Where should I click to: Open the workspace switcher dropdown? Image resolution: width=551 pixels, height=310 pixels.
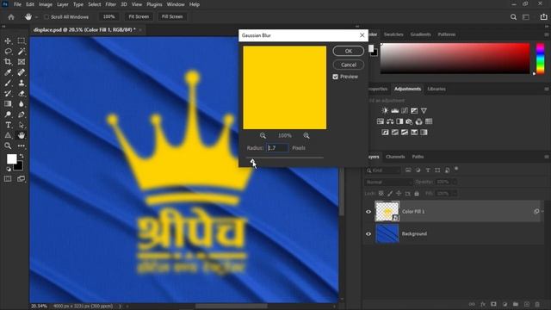[x=526, y=17]
